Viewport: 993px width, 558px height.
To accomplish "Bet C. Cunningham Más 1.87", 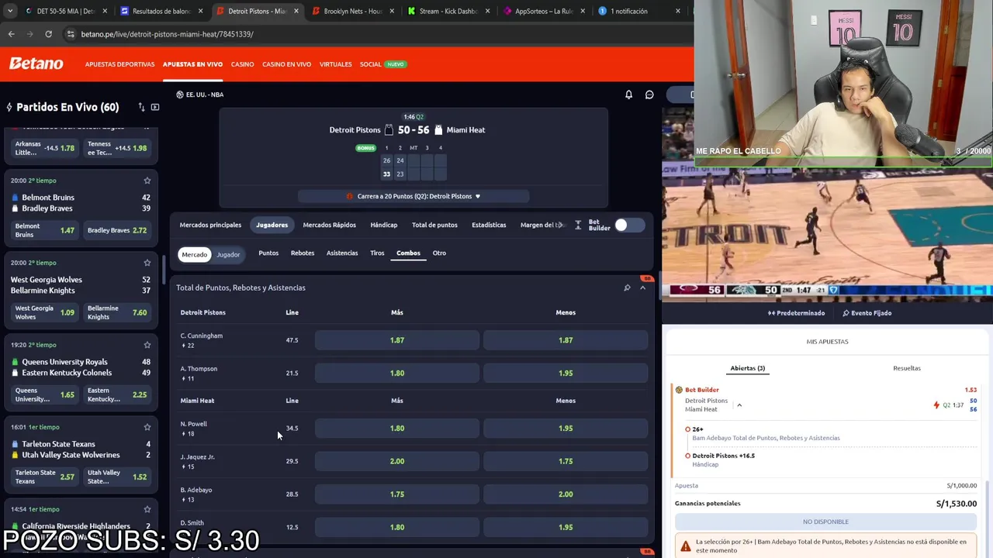I will click(x=397, y=340).
